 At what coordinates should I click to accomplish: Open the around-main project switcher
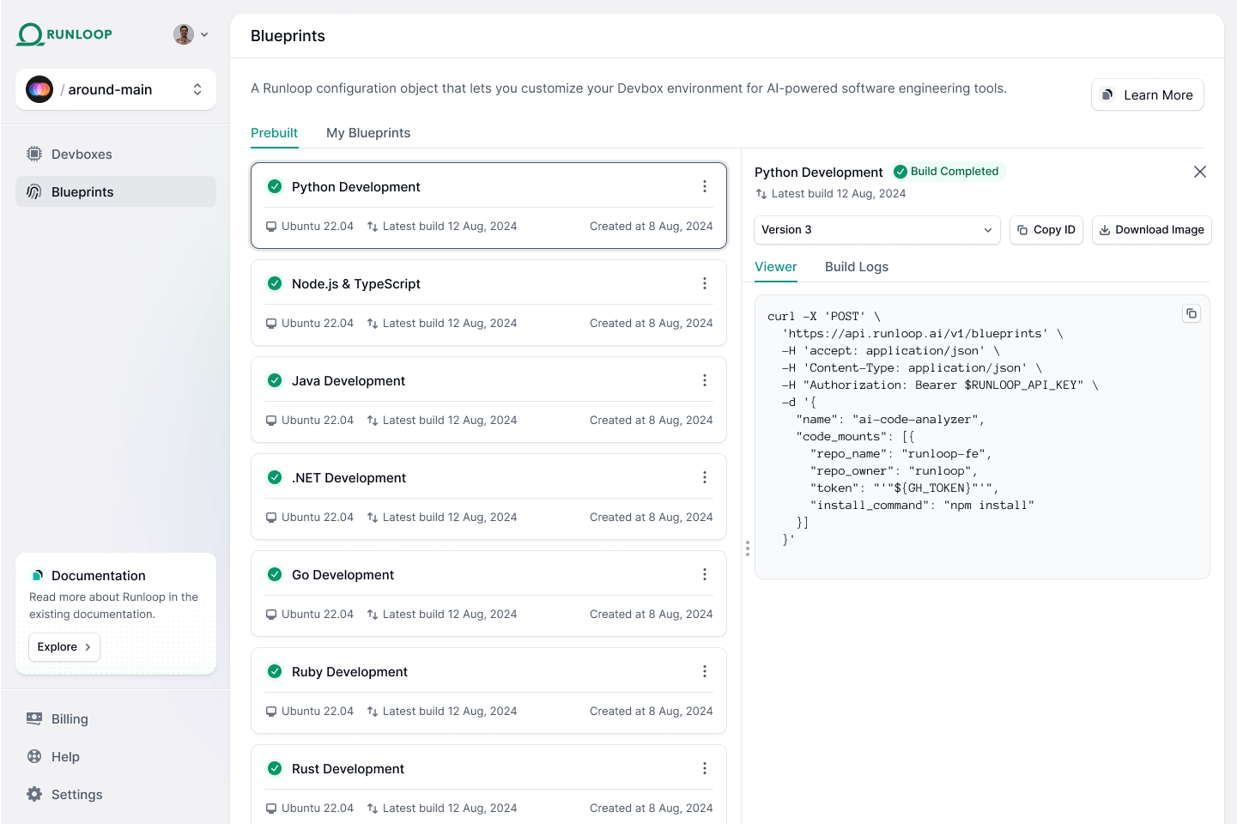(116, 89)
